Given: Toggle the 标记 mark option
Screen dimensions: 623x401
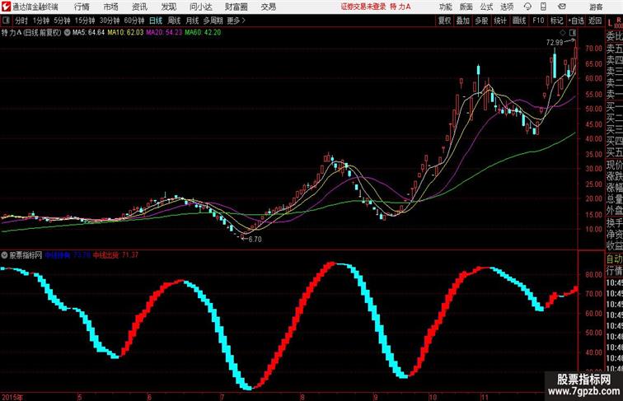Looking at the screenshot, I should coord(556,21).
